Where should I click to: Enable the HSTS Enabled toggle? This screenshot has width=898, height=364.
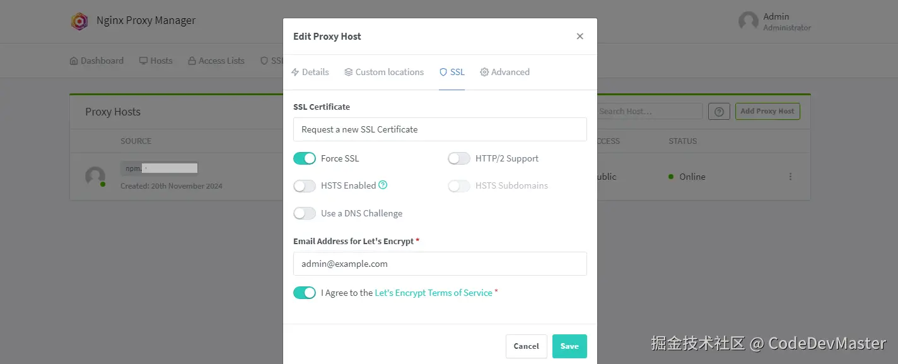pyautogui.click(x=305, y=185)
